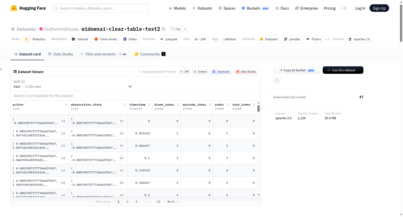The height and width of the screenshot is (217, 403).
Task: Sort by the index column arrows
Action: point(227,105)
